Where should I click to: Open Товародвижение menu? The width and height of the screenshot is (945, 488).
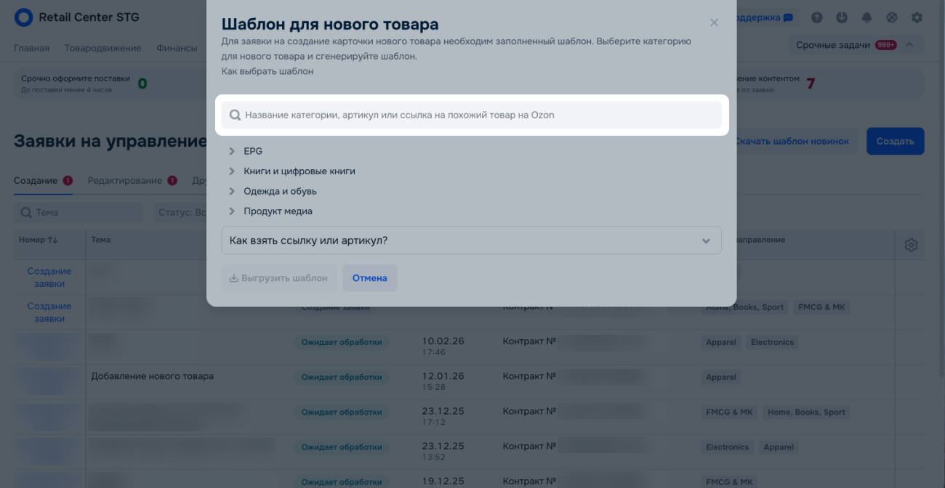coord(102,48)
